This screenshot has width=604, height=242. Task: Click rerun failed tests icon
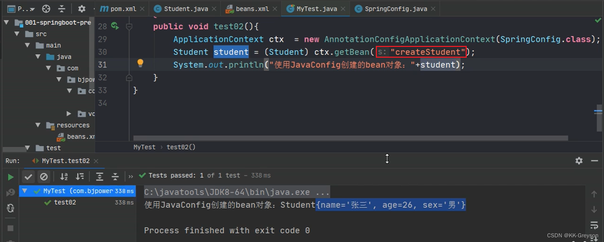[x=10, y=193]
